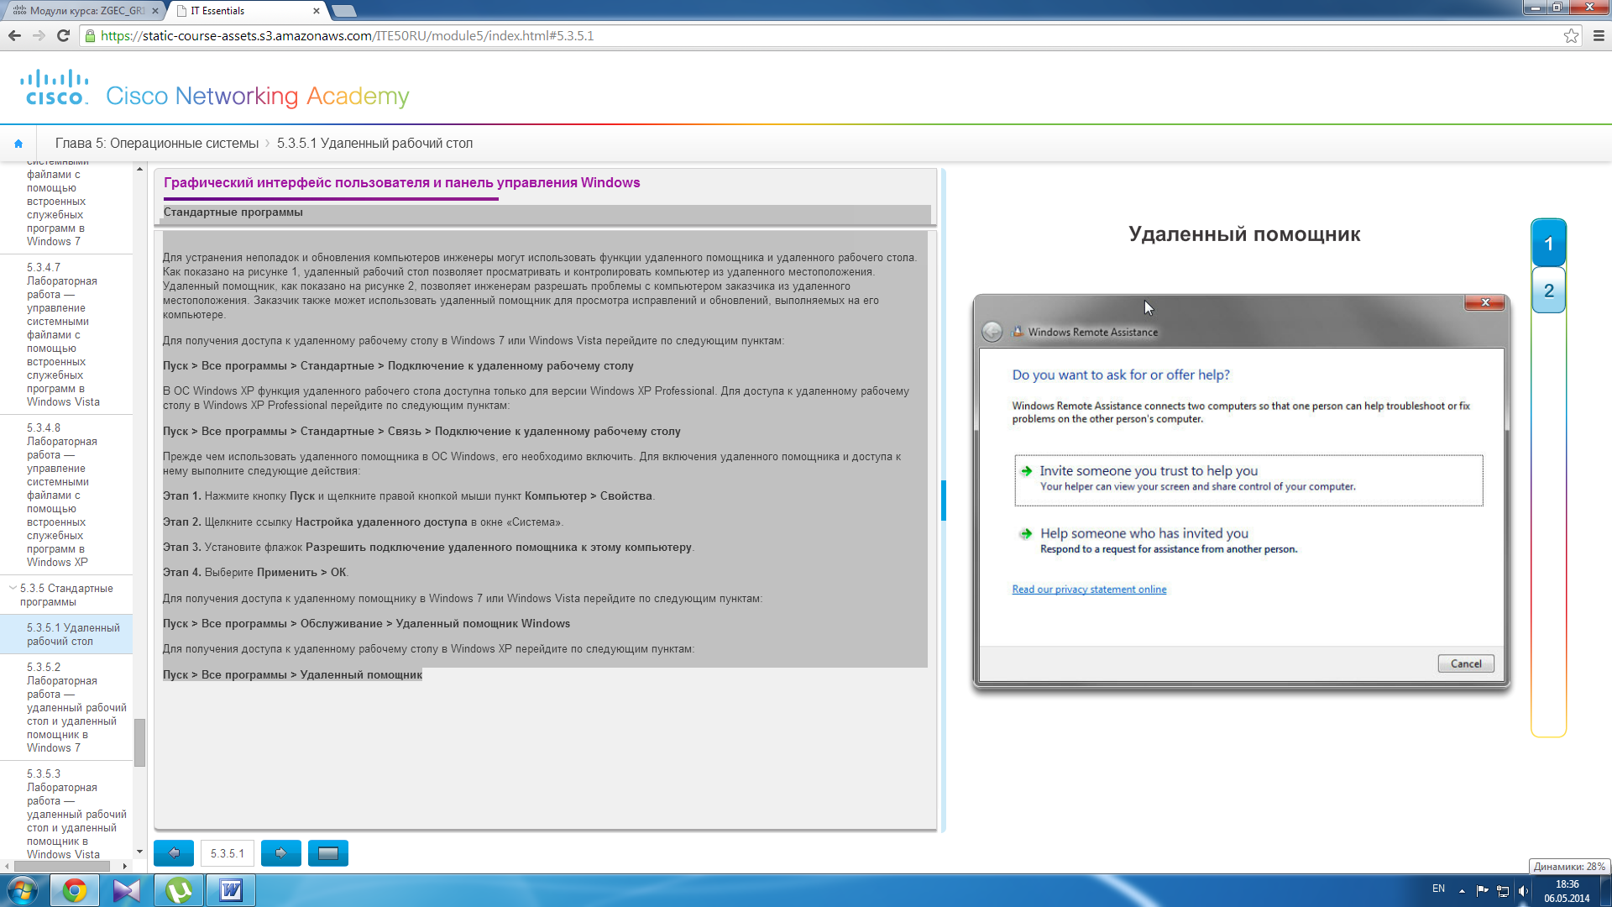Image resolution: width=1612 pixels, height=907 pixels.
Task: Show figure 2
Action: pos(1549,291)
